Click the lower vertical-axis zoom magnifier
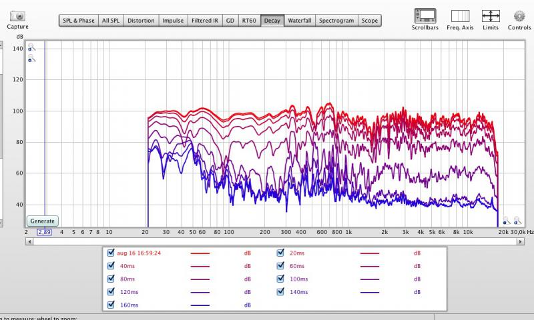 pyautogui.click(x=31, y=58)
